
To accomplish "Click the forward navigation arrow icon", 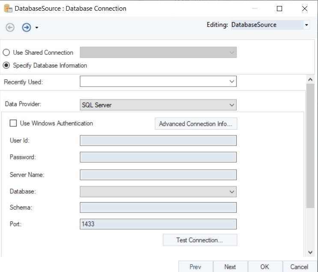I will tap(27, 27).
